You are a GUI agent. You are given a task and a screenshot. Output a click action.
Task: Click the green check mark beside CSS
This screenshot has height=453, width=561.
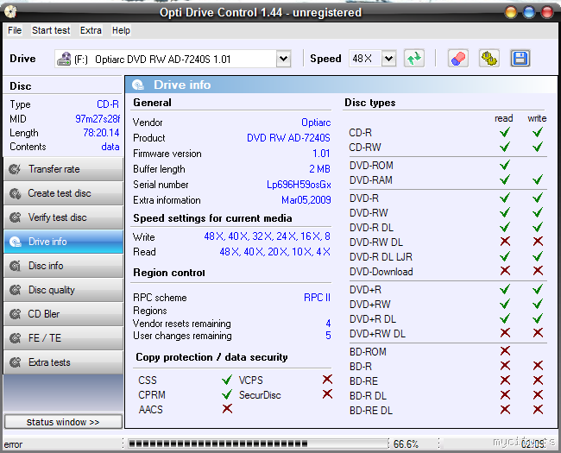[x=227, y=380]
